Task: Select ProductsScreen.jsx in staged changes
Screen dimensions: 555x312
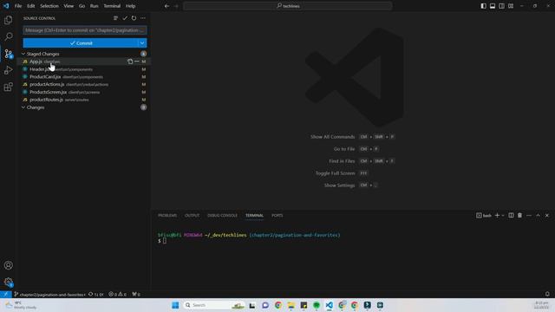Action: (83, 92)
